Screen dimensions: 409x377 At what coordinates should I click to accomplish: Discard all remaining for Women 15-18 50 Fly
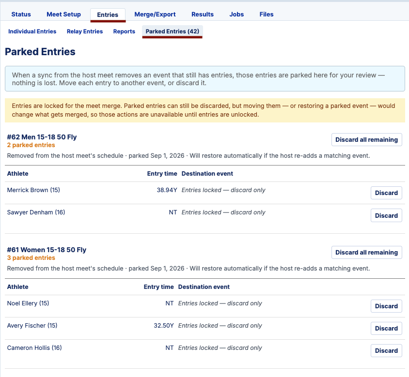(366, 253)
